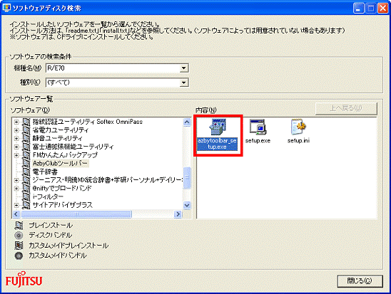
Task: Select 富士通拡張機能ユーティリティ in the software tree
Action: pos(73,147)
